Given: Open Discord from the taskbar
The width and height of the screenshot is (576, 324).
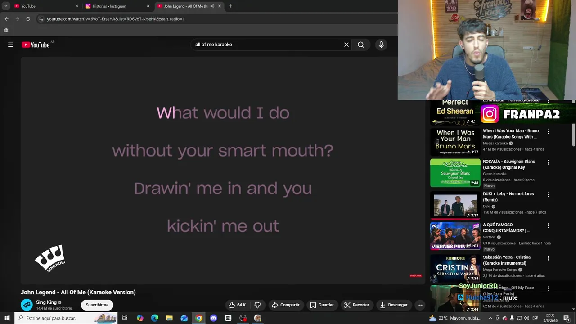Looking at the screenshot, I should [x=214, y=318].
